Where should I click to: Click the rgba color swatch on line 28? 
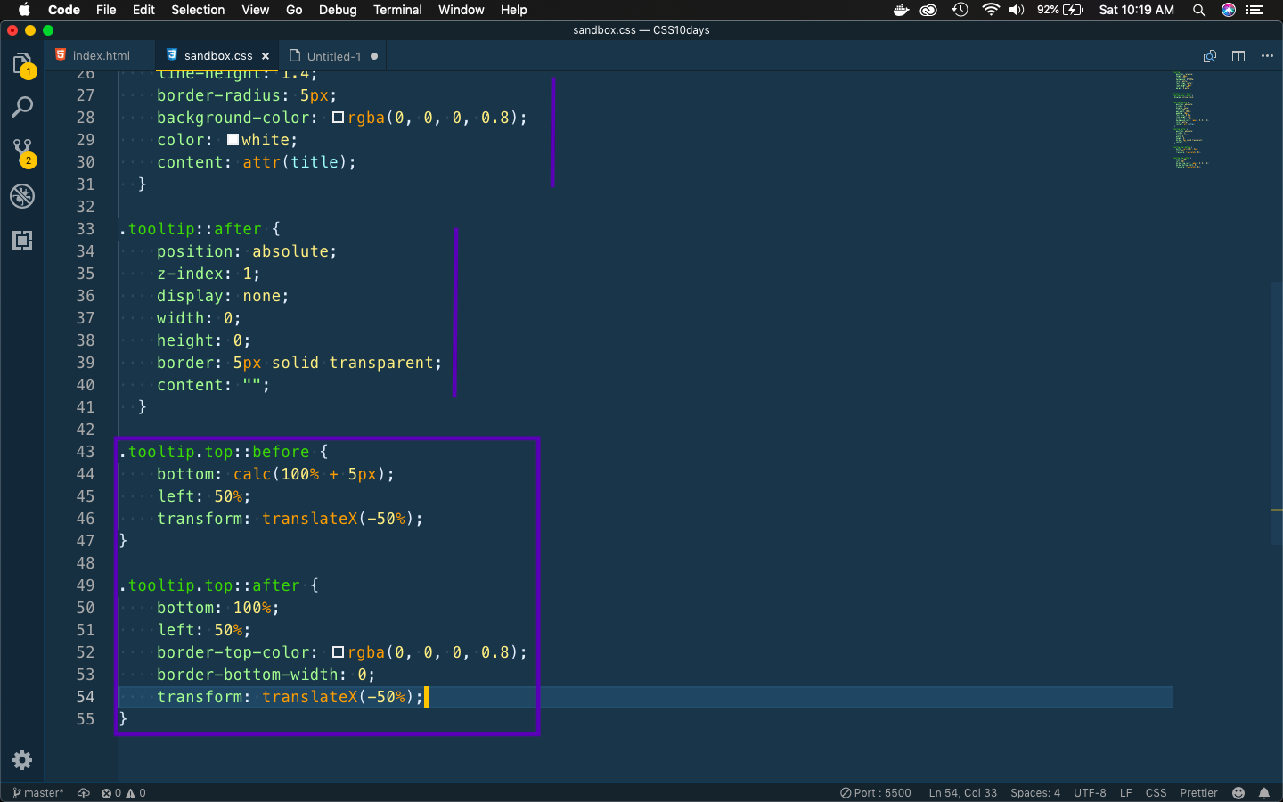[339, 118]
